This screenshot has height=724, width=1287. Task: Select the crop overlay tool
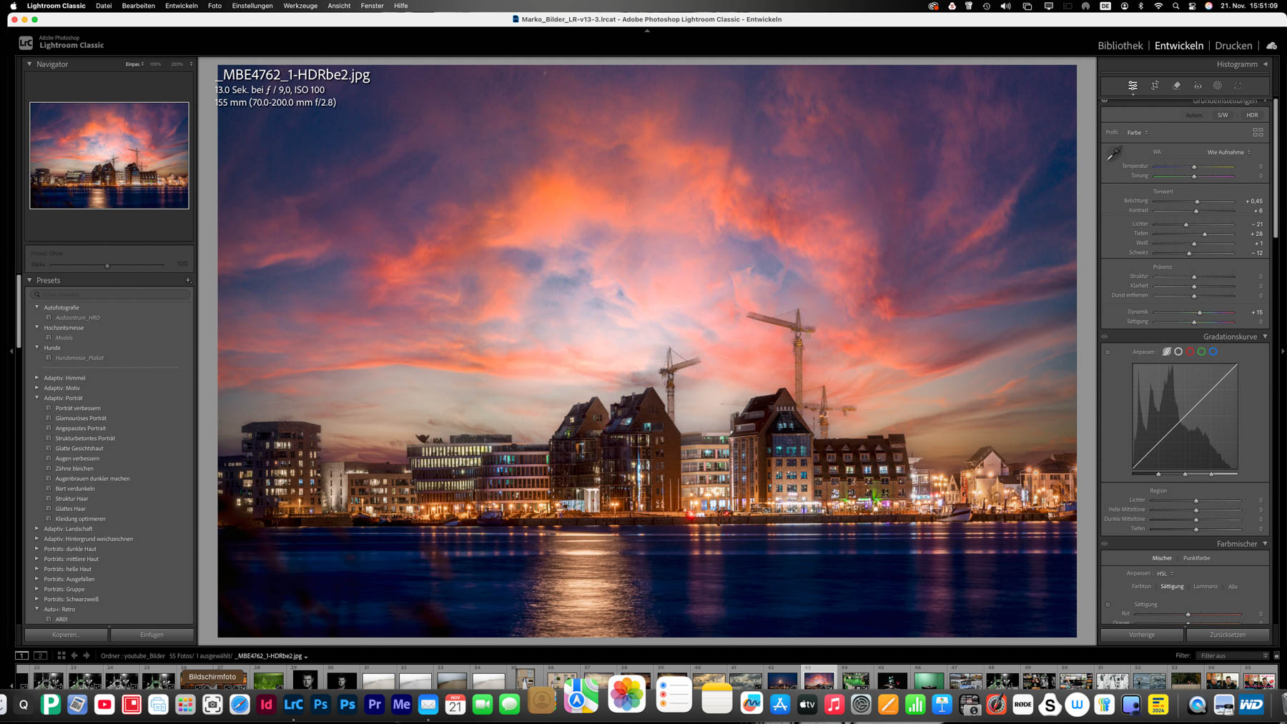[x=1155, y=86]
